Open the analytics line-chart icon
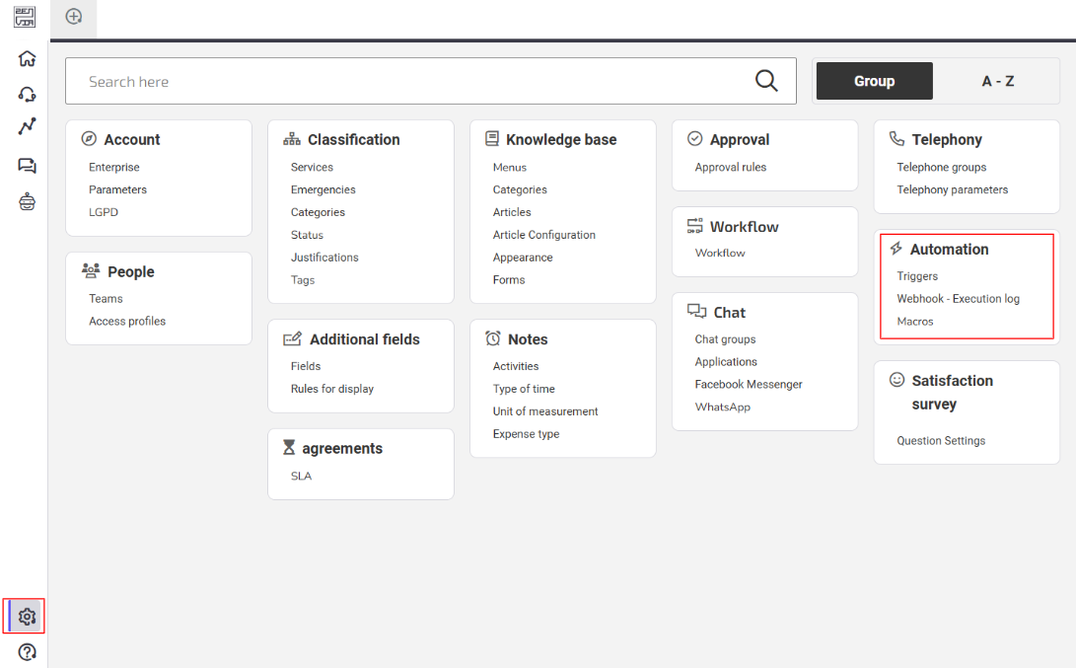 pyautogui.click(x=27, y=126)
